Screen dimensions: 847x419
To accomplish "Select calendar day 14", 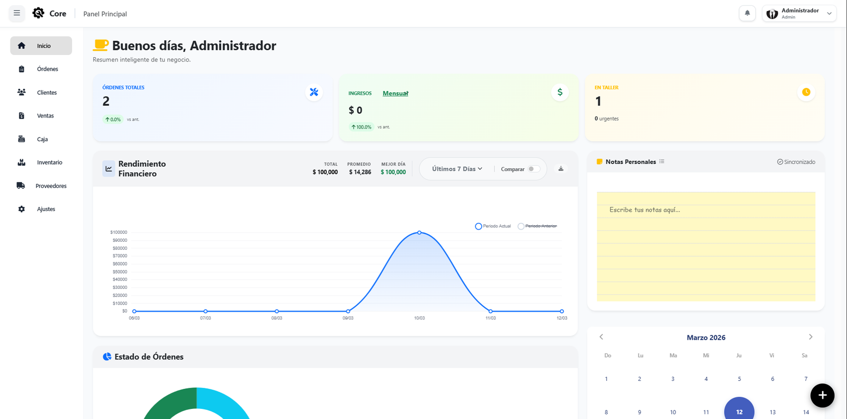I will (x=806, y=412).
